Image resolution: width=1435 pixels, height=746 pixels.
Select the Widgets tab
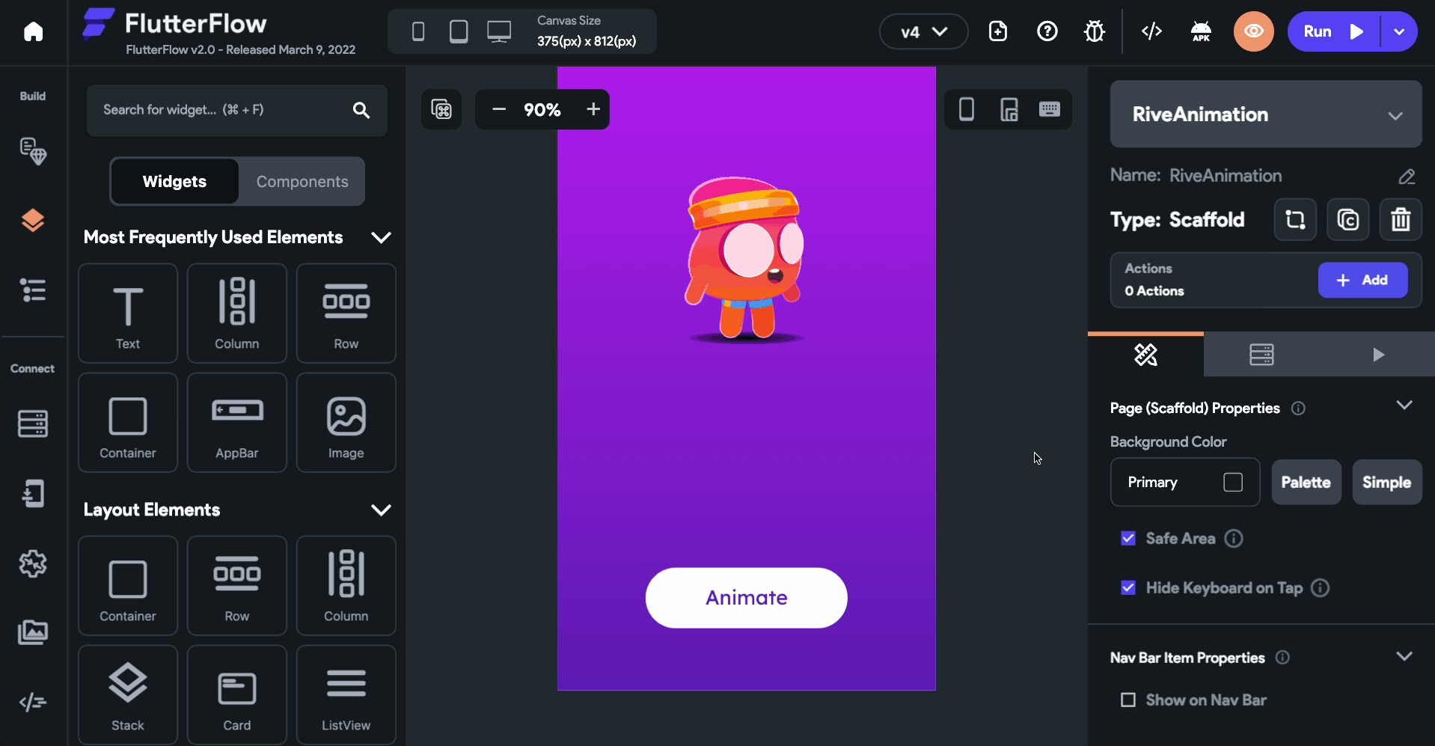click(x=174, y=181)
